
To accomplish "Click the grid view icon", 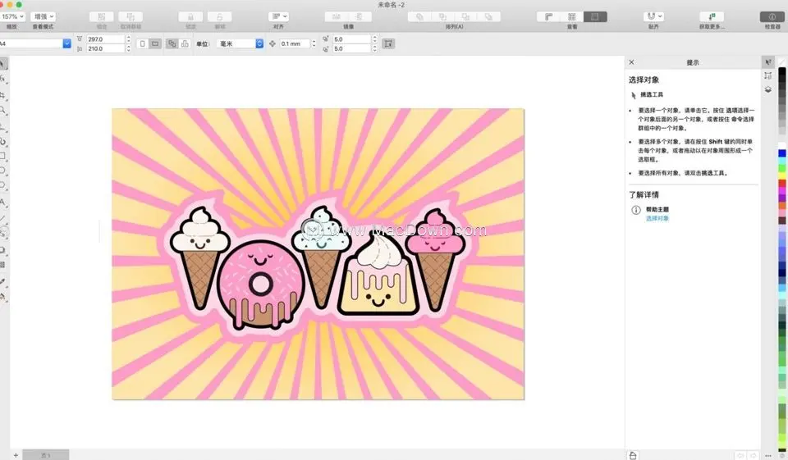I will point(572,16).
